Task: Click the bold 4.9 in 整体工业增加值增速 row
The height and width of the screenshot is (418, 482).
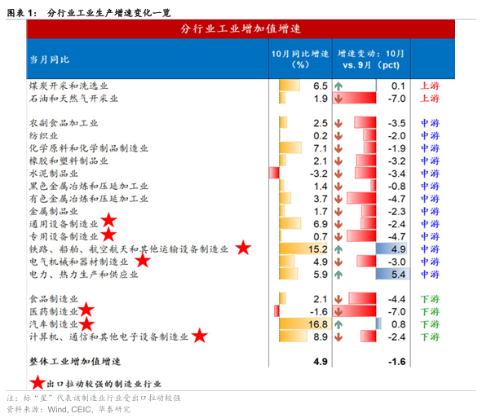Action: (x=321, y=362)
